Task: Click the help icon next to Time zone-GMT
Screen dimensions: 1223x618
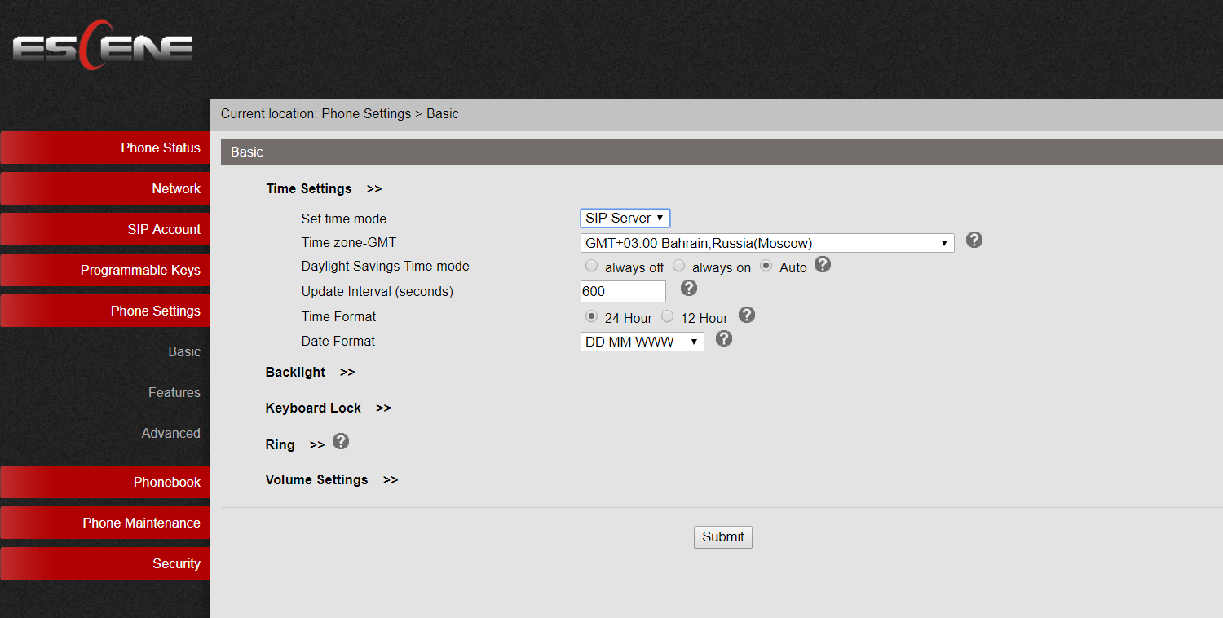Action: (974, 241)
